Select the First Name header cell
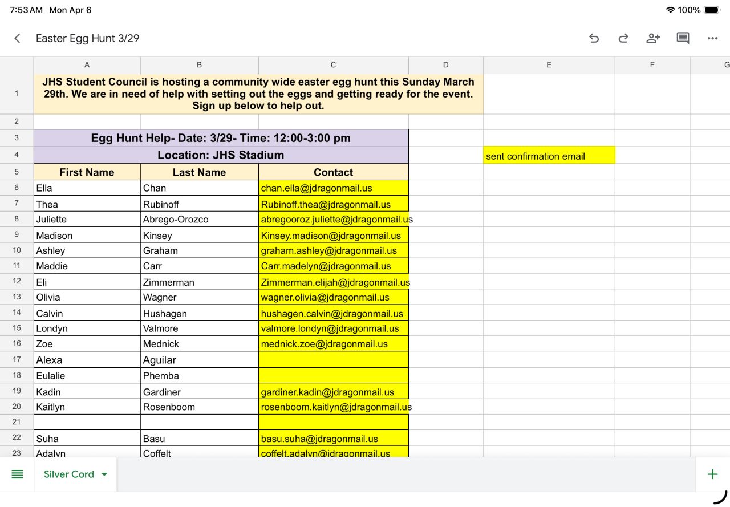The height and width of the screenshot is (507, 730). [x=87, y=172]
